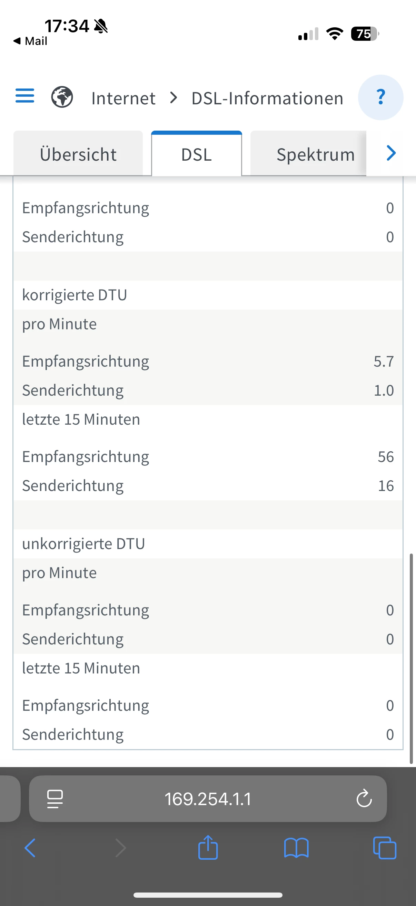This screenshot has height=906, width=416.
Task: Tap the Safari share icon
Action: point(208,848)
